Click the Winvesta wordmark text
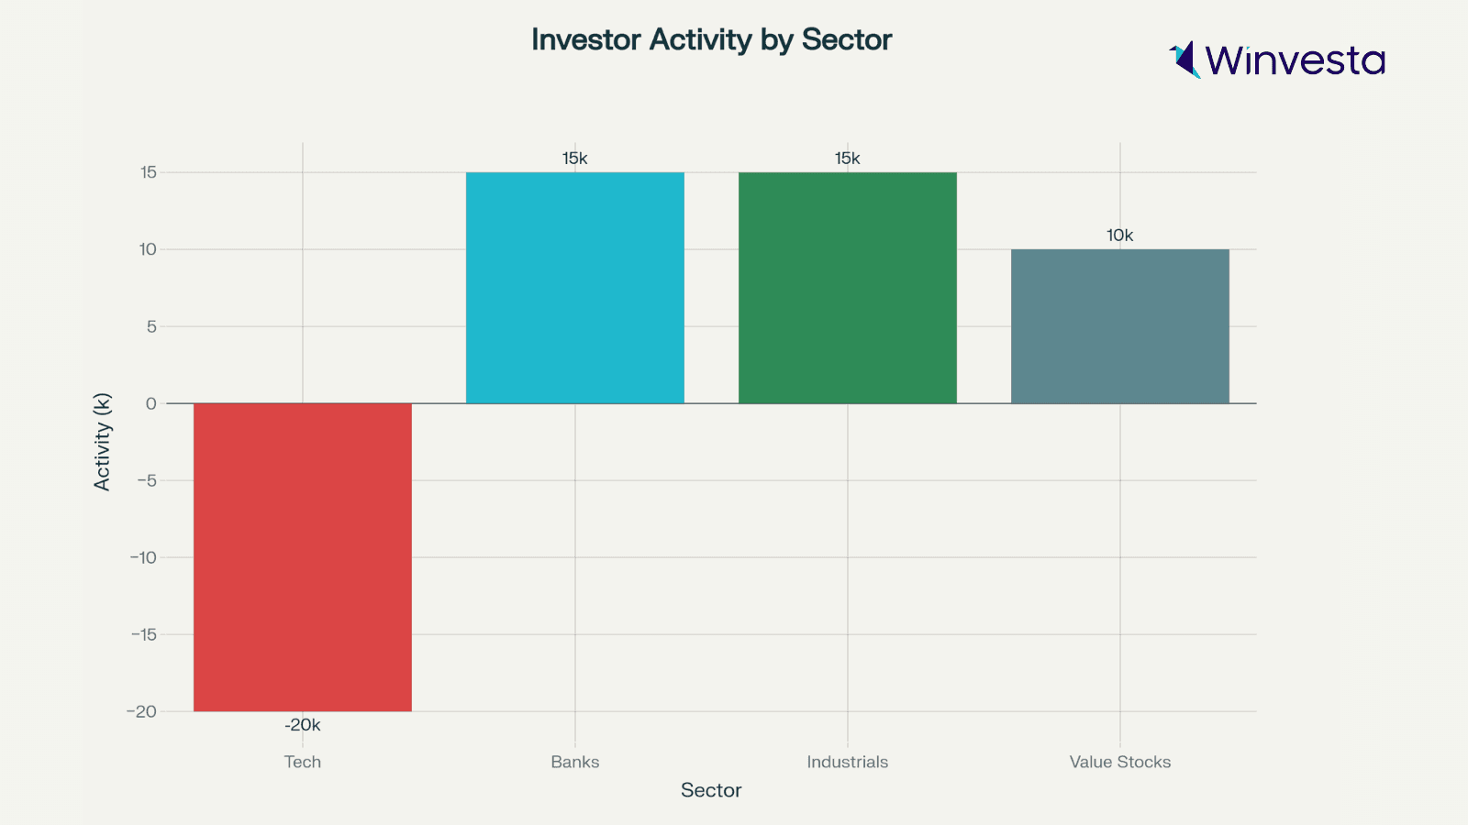Screen dimensions: 1468x825 (x=1295, y=60)
